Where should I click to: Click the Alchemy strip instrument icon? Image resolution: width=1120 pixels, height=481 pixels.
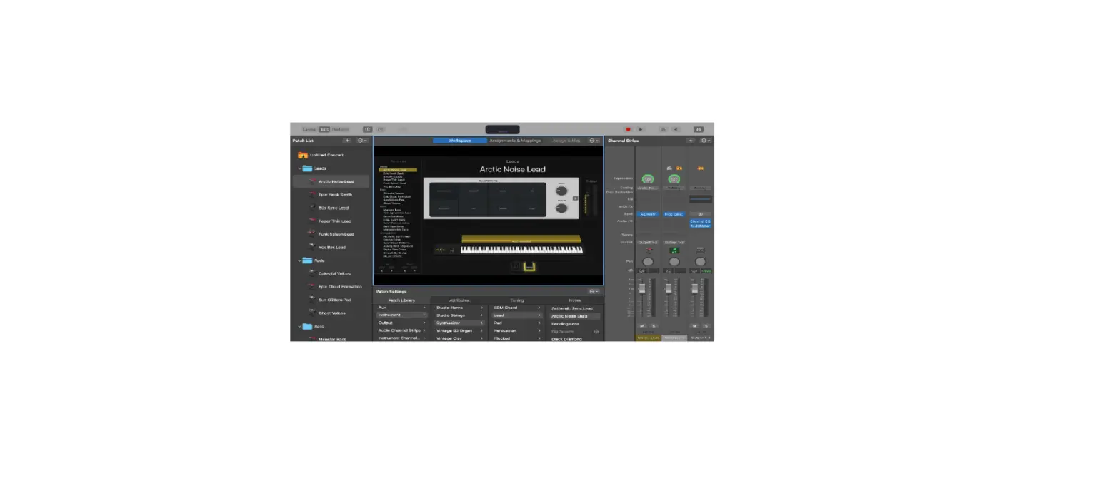pos(648,250)
